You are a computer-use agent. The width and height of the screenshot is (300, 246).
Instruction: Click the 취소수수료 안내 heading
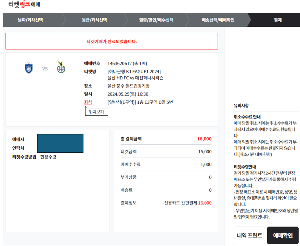pos(247,117)
